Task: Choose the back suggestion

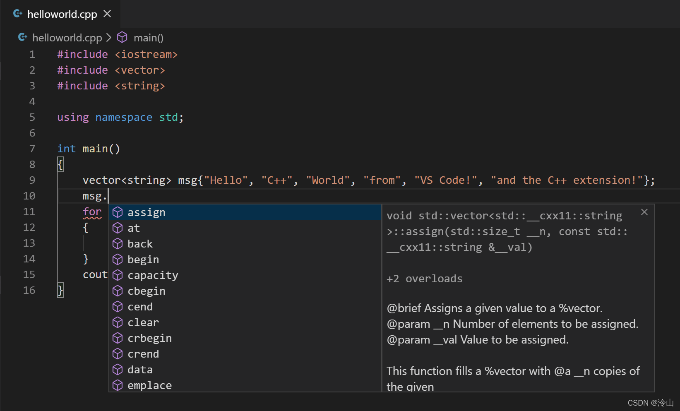Action: coord(245,244)
